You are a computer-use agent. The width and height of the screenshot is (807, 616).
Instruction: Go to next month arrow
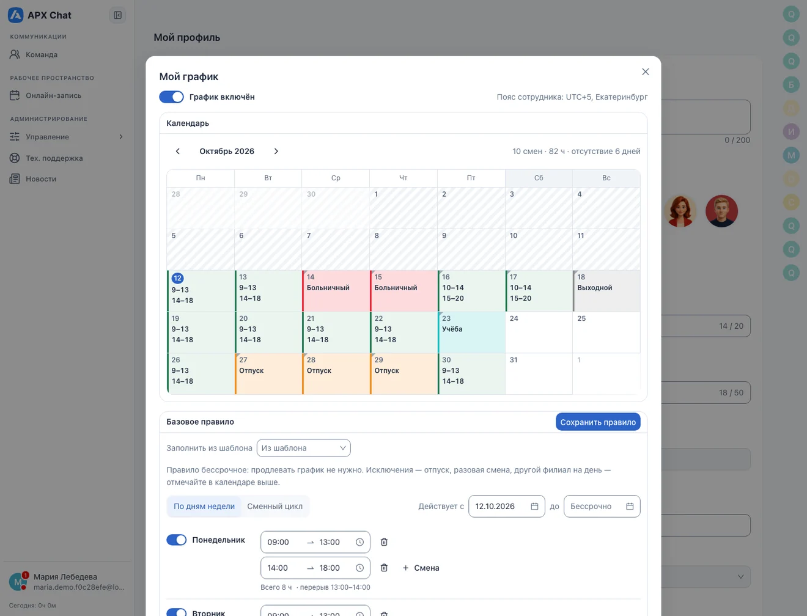tap(276, 151)
